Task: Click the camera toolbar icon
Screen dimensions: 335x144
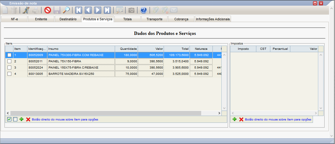Action: point(131,10)
